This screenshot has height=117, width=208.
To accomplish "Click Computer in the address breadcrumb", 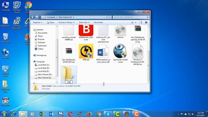I will [x=51, y=17].
